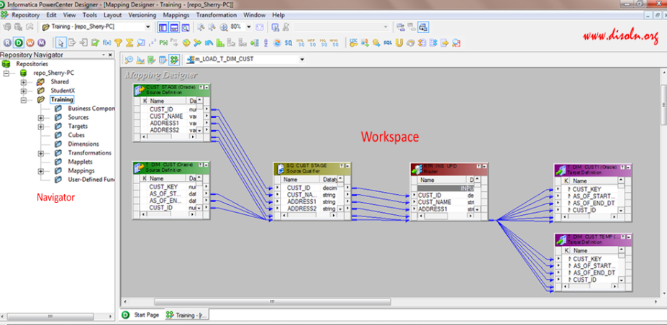
Task: Expand the Transformations node
Action: coord(41,153)
